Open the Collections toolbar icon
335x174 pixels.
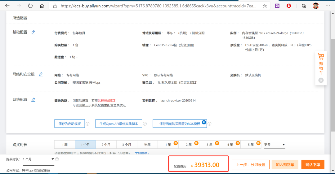tap(304, 6)
